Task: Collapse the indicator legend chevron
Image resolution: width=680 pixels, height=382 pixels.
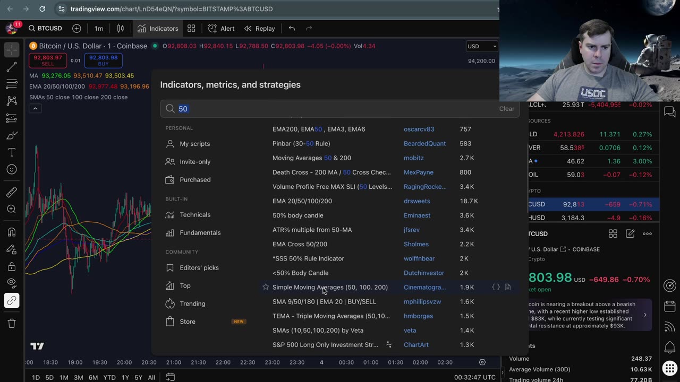Action: point(35,109)
